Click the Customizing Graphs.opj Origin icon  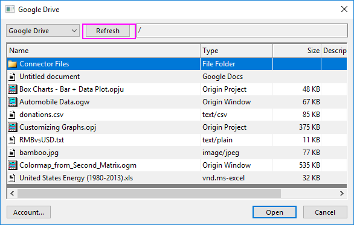(13, 127)
